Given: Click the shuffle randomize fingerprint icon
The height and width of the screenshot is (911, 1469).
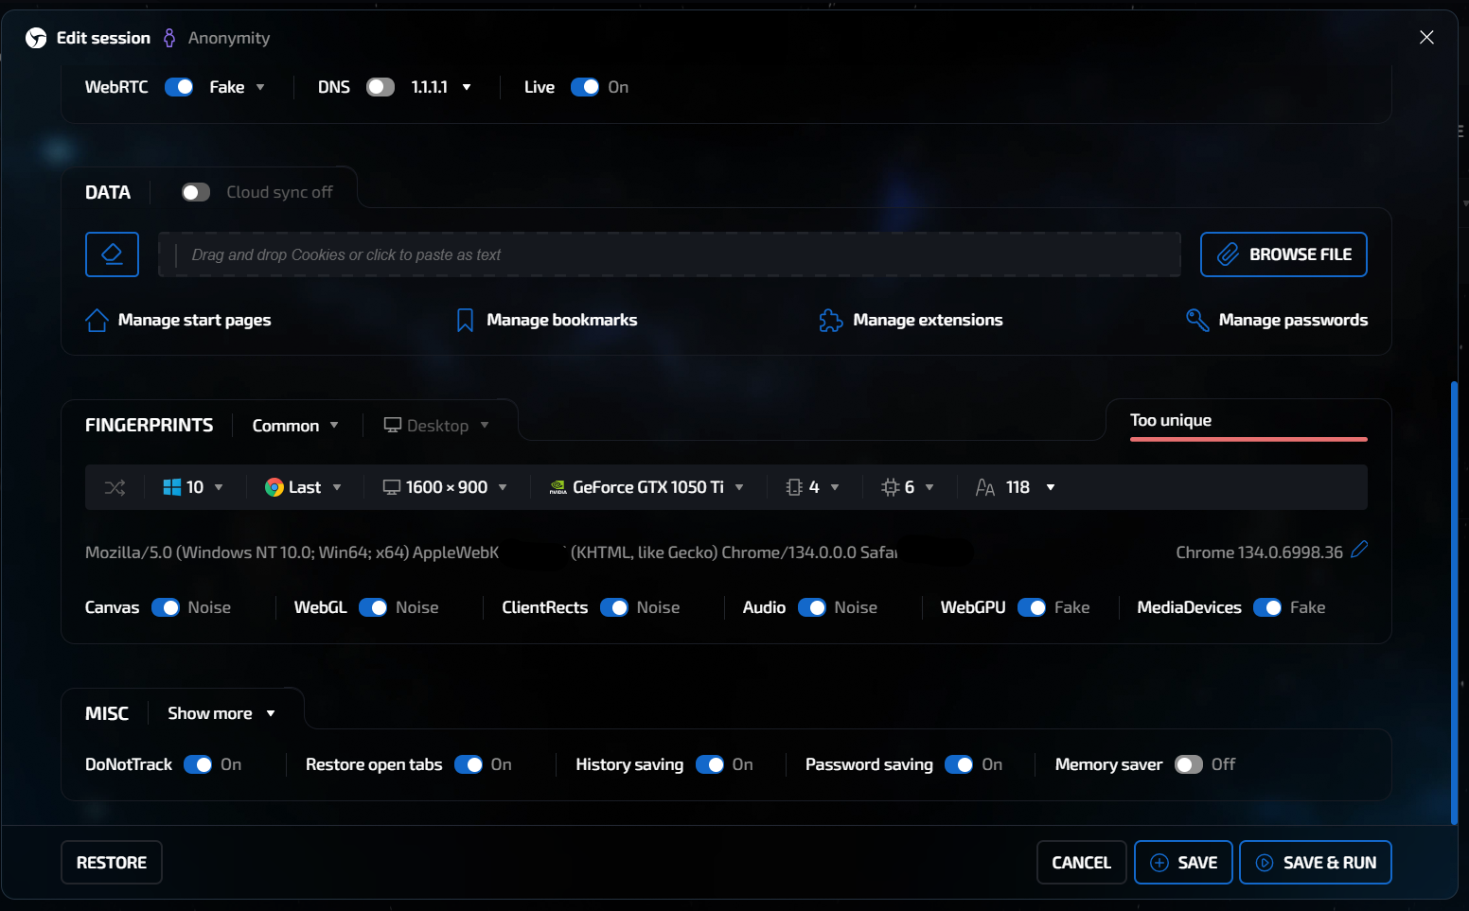Looking at the screenshot, I should pos(115,487).
